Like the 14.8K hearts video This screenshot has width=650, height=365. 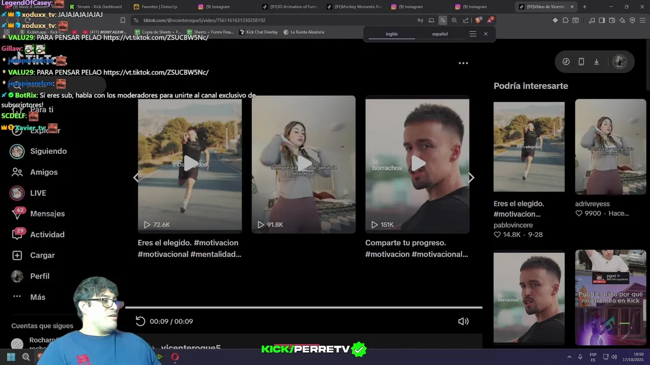497,235
